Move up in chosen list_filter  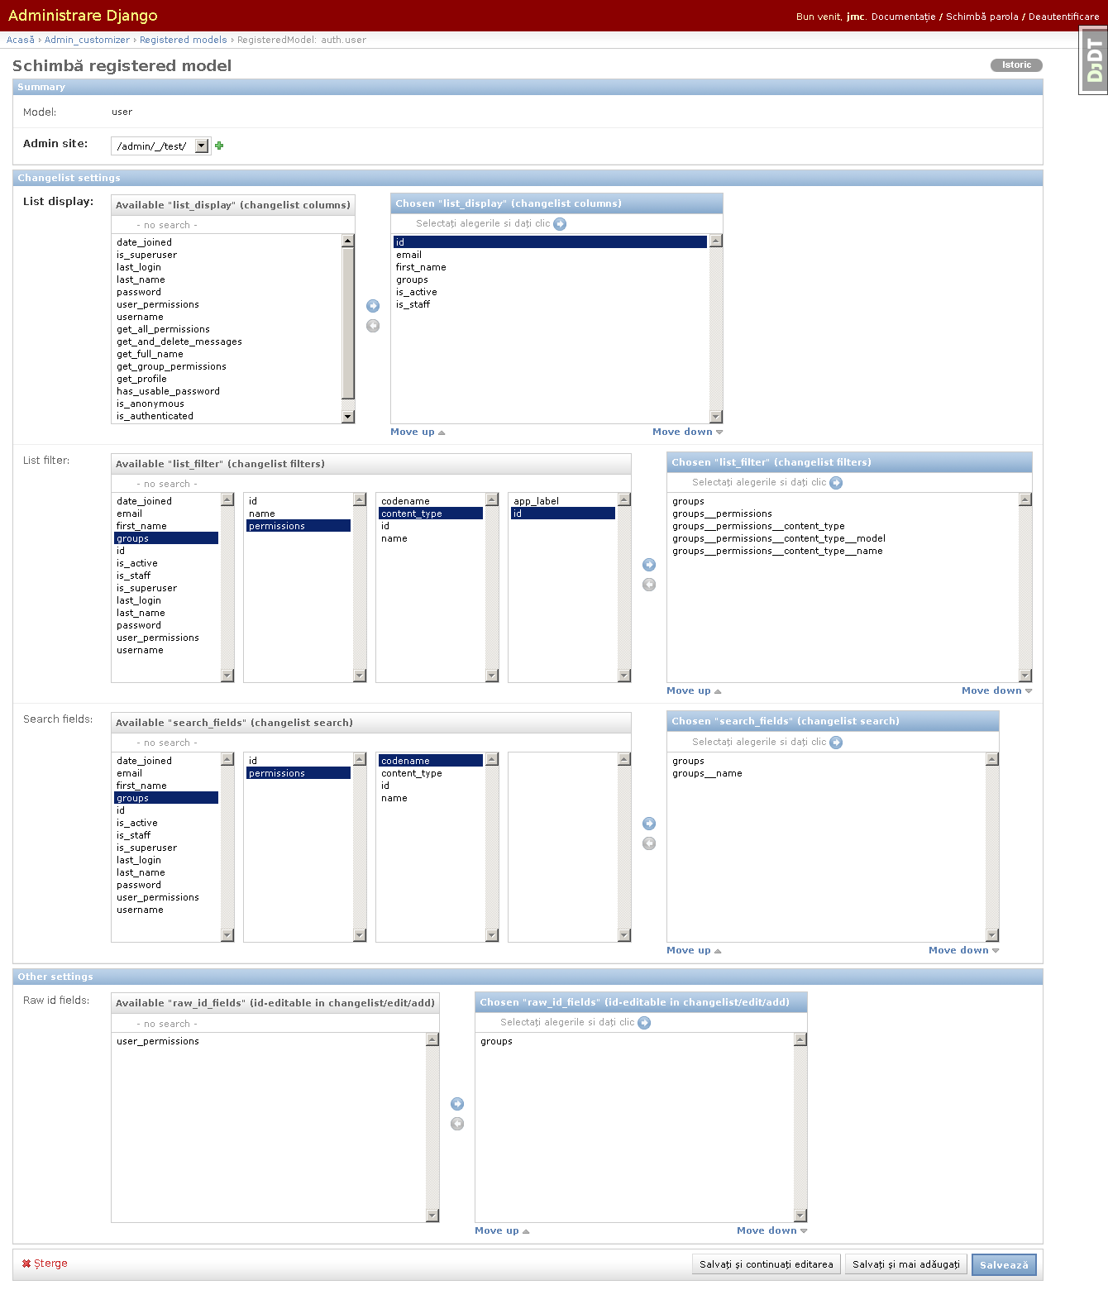(x=694, y=690)
